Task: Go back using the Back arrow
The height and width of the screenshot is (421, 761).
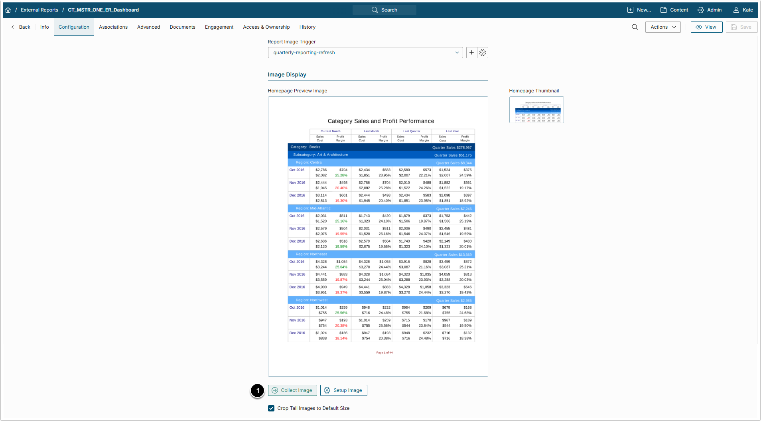Action: 21,27
